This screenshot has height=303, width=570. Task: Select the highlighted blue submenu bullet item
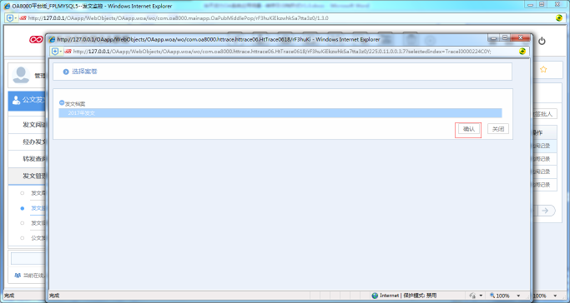point(23,208)
